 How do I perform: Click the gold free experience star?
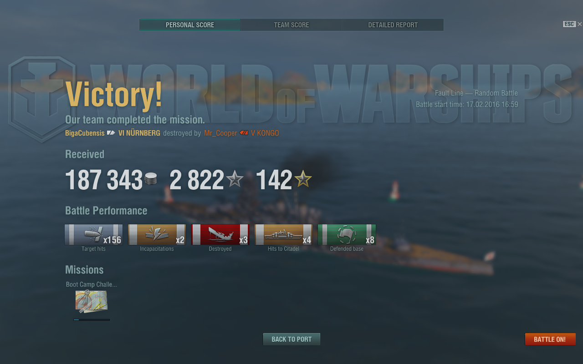coord(303,179)
